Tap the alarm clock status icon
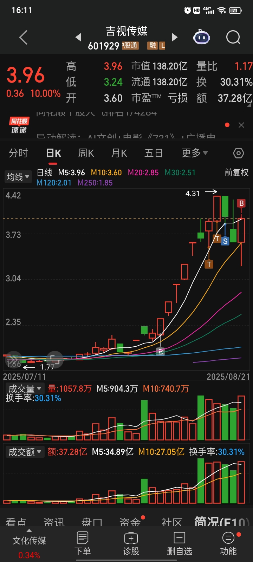Viewport: 253px width, 562px height. point(188,10)
